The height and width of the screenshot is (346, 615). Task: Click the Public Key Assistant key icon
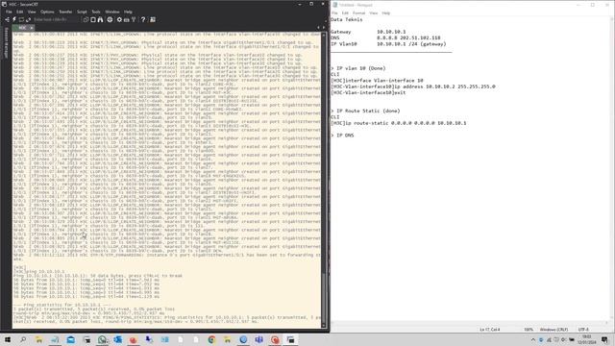pyautogui.click(x=134, y=19)
